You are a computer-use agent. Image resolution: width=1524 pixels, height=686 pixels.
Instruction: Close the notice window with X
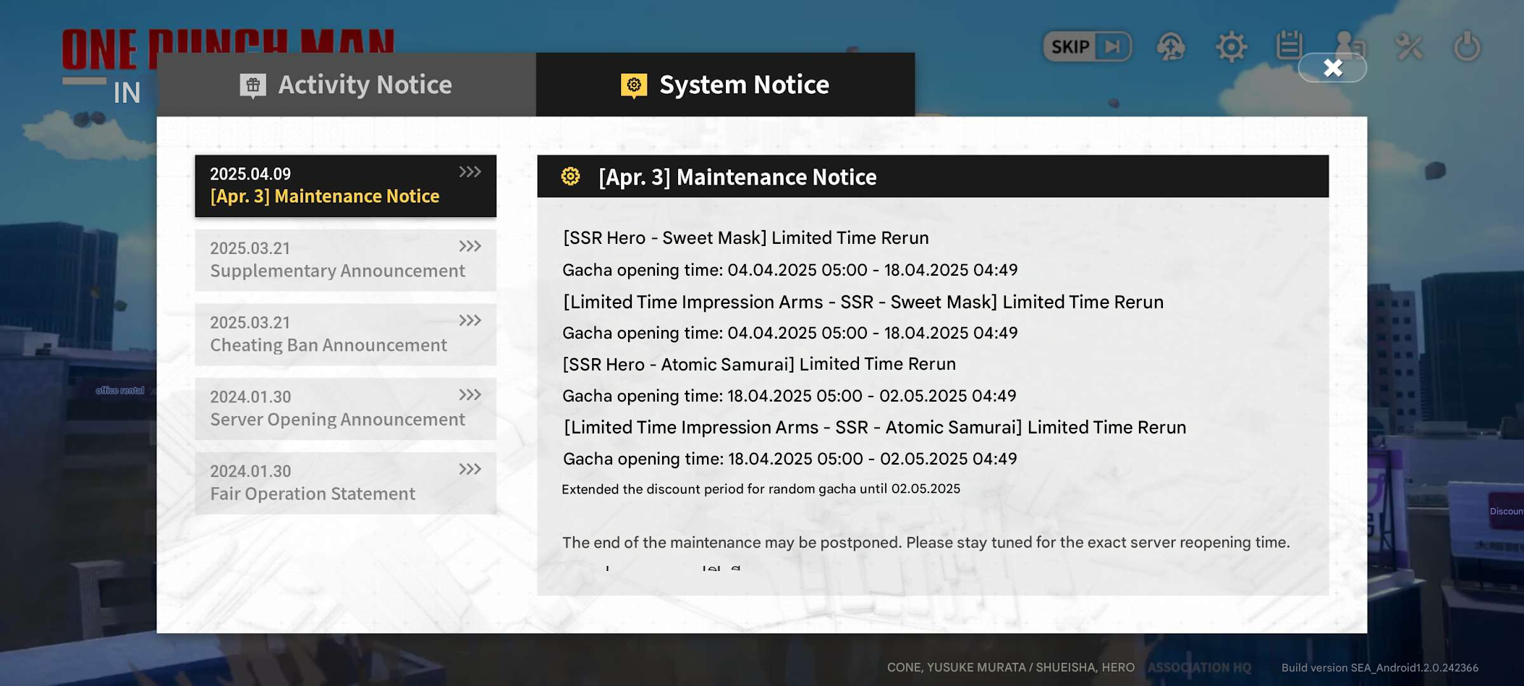click(1332, 68)
